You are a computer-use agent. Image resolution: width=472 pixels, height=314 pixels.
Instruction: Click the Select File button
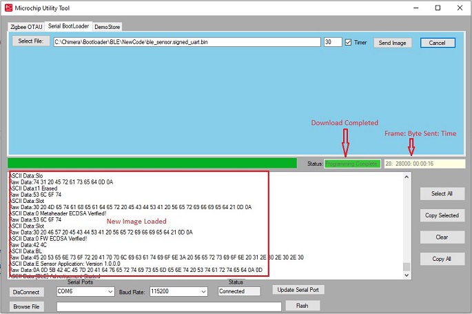coord(30,41)
